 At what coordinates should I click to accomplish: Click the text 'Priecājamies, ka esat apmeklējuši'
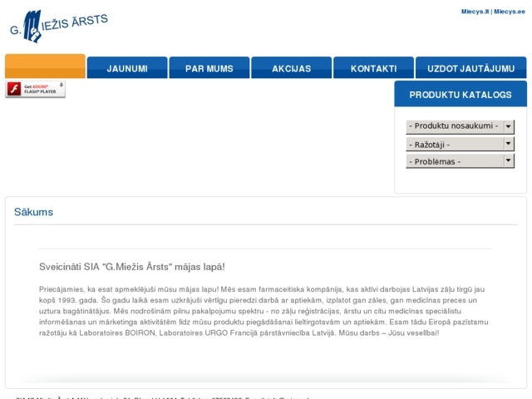[97, 289]
